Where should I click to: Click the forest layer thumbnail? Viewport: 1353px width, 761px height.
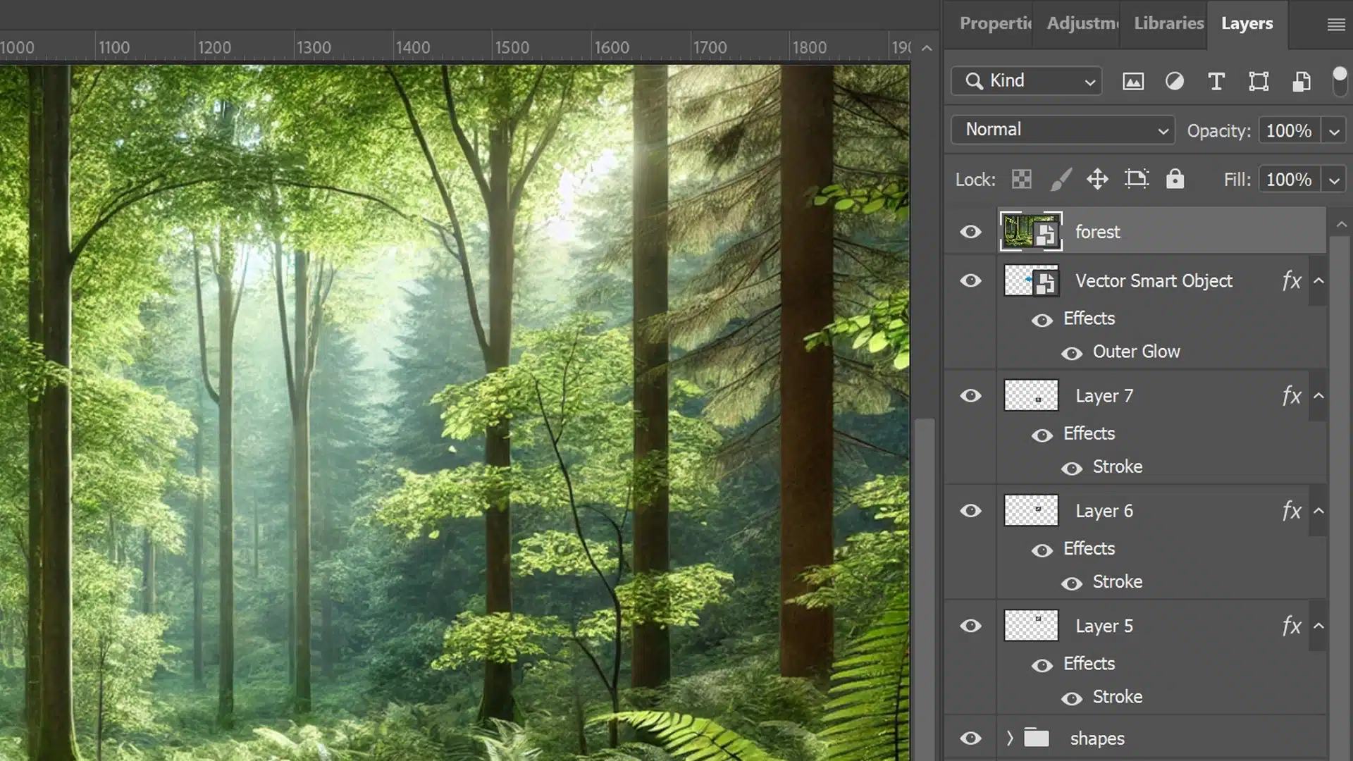[1030, 231]
